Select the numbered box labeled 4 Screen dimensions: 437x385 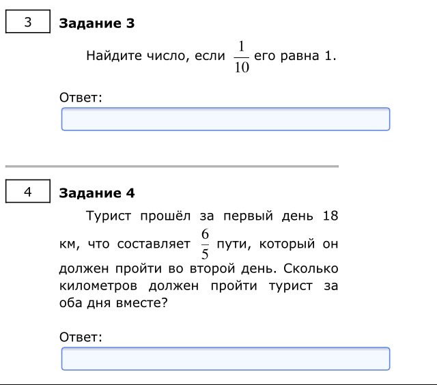(x=28, y=191)
